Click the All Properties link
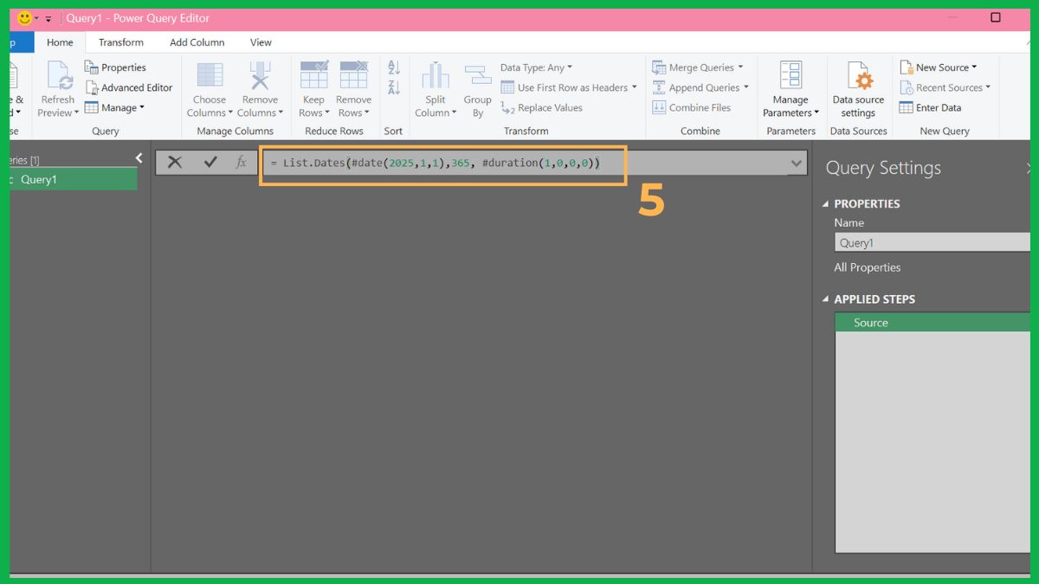1039x584 pixels. pyautogui.click(x=867, y=267)
